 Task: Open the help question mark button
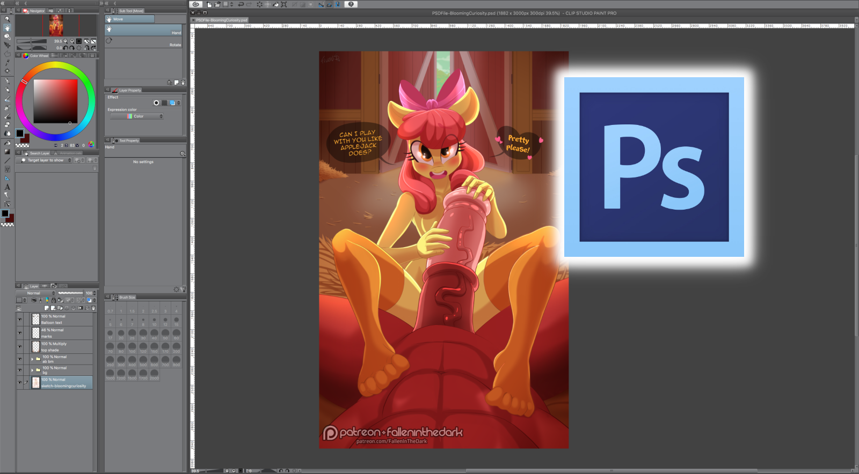(x=351, y=4)
